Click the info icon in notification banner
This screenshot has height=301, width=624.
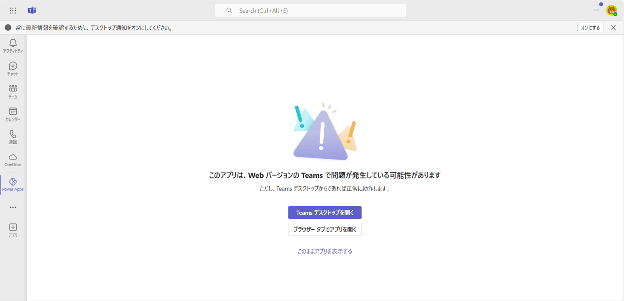click(8, 28)
